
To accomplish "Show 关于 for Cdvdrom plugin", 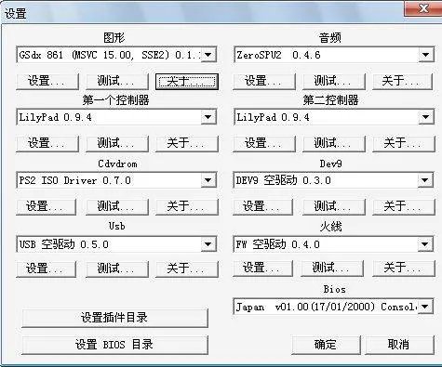I will tap(187, 206).
